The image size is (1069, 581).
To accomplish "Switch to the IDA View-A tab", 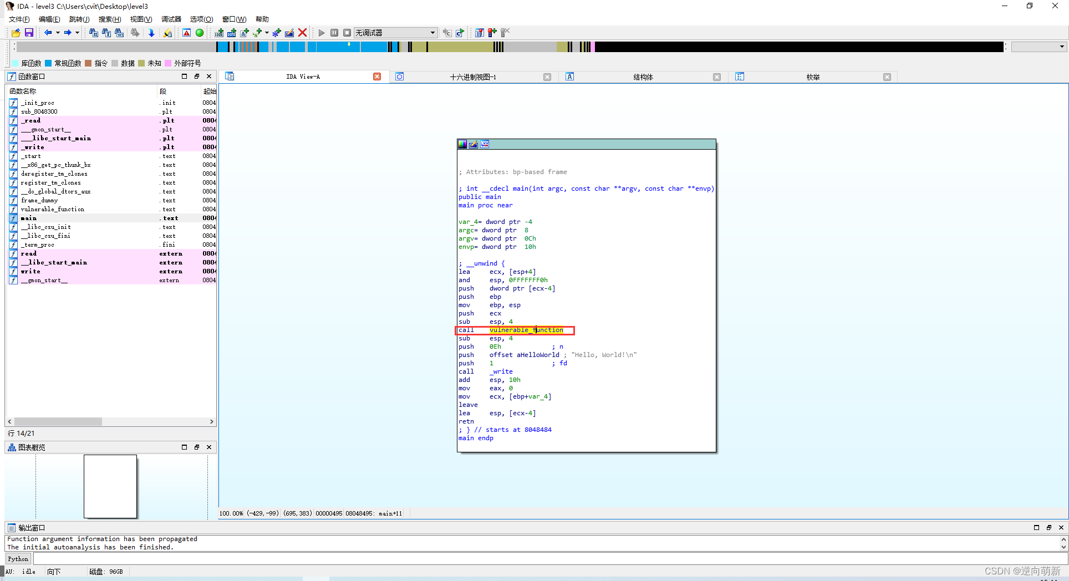I will (303, 77).
